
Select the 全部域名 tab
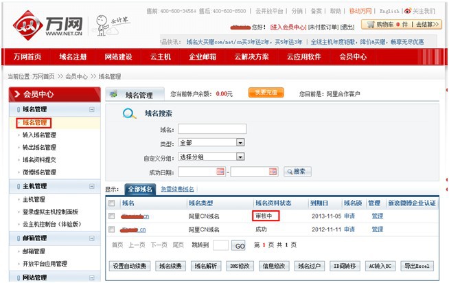140,190
